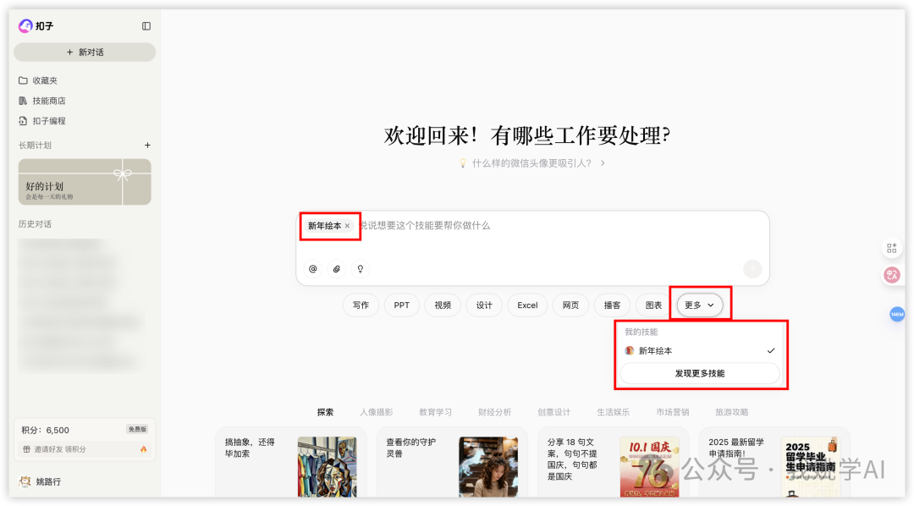Click the @ mention icon in input box

point(312,268)
